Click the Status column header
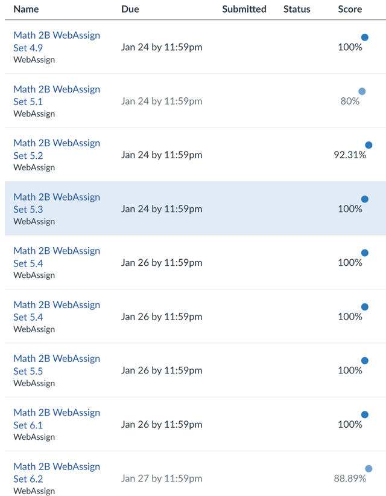Screen dimensions: 386x496 [x=297, y=9]
